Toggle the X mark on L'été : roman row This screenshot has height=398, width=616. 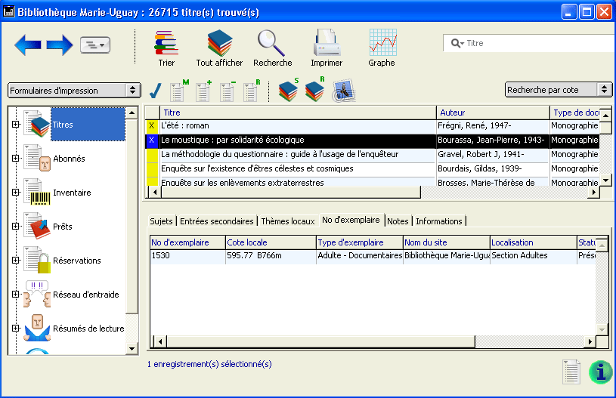(x=152, y=126)
